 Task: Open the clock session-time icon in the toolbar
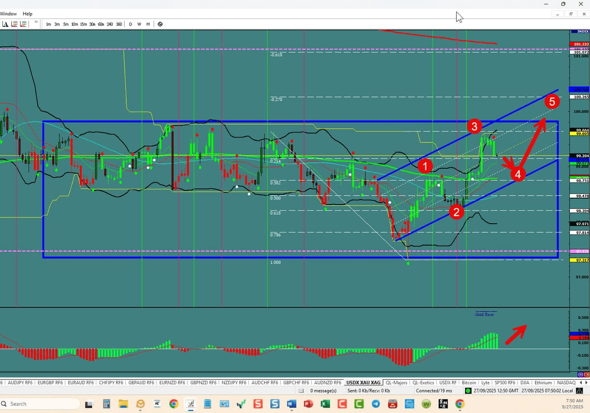[x=160, y=23]
